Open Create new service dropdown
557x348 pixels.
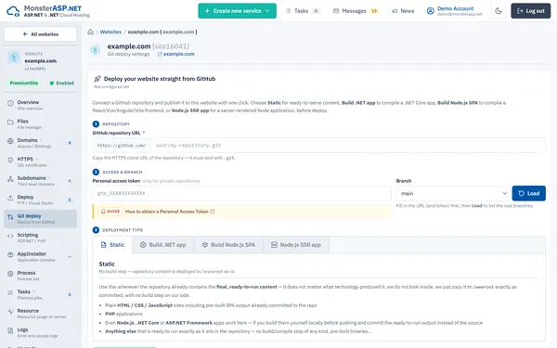(237, 11)
